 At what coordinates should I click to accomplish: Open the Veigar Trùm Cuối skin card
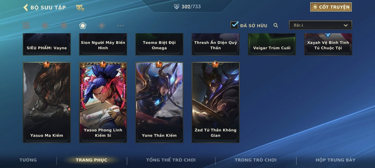[x=272, y=44]
